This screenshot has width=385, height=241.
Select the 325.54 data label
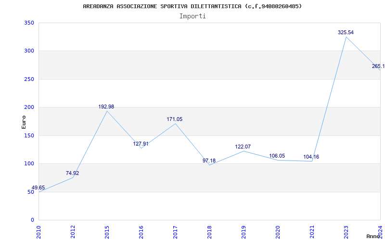346,32
